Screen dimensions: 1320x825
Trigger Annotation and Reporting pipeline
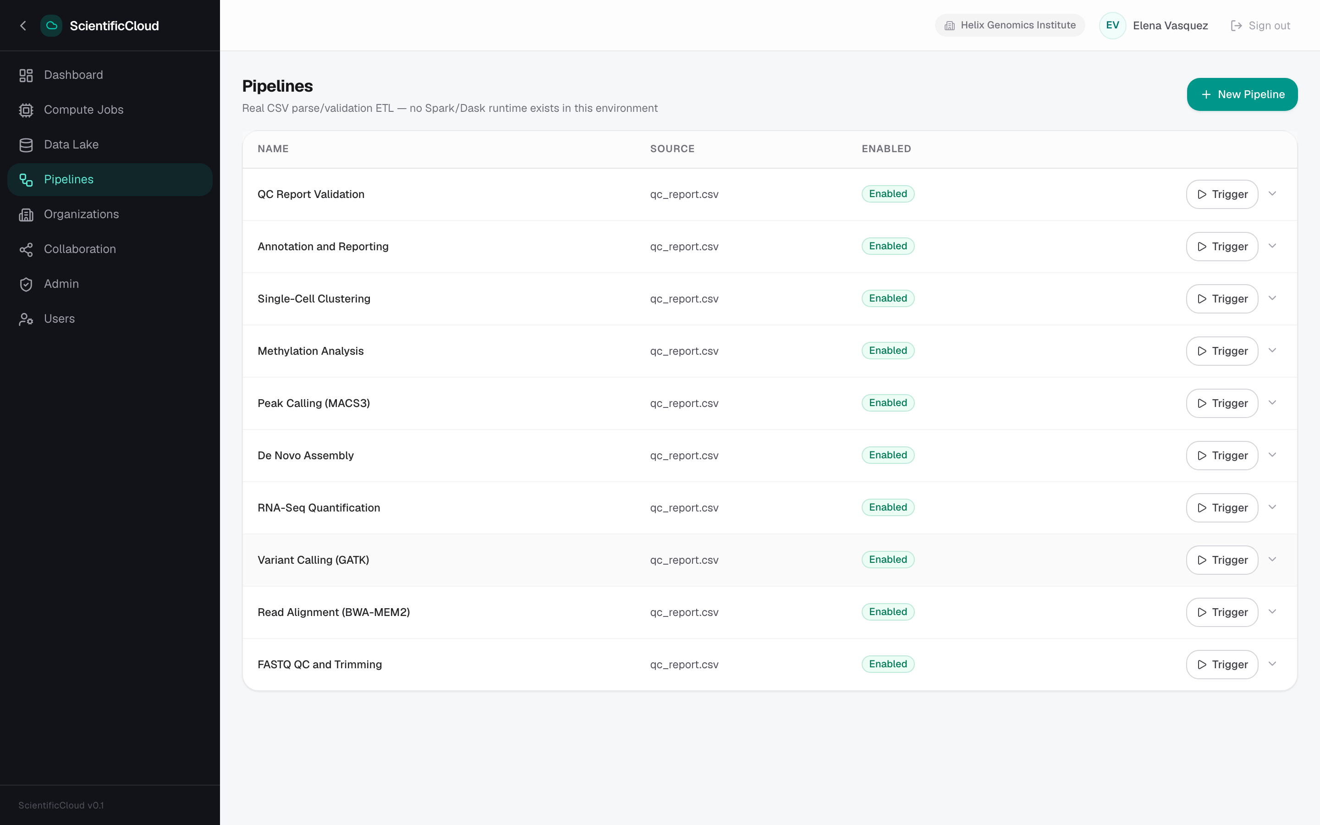click(x=1222, y=247)
